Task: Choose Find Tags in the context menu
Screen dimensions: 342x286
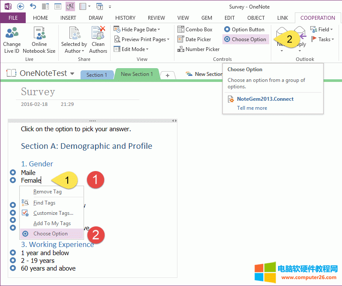Action: pyautogui.click(x=51, y=203)
